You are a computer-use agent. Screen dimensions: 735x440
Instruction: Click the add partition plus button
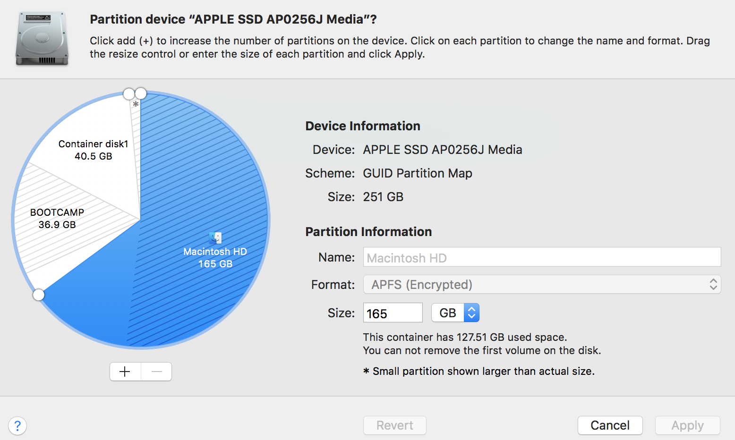pos(125,372)
